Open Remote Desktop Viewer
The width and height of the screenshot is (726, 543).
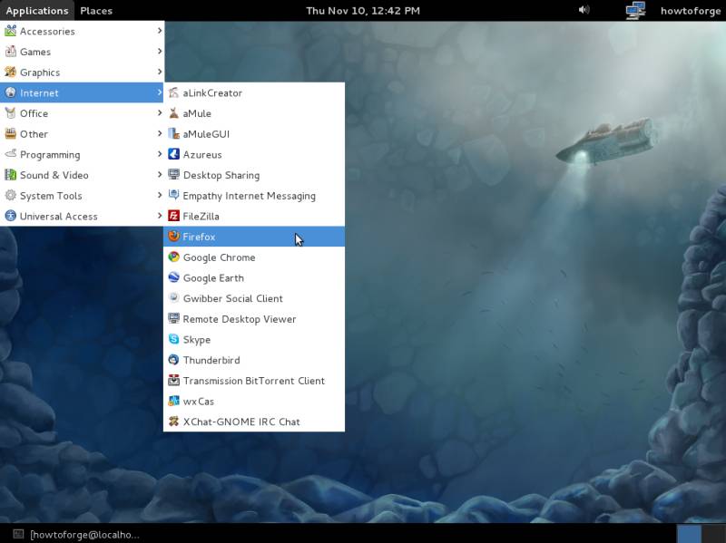254,319
